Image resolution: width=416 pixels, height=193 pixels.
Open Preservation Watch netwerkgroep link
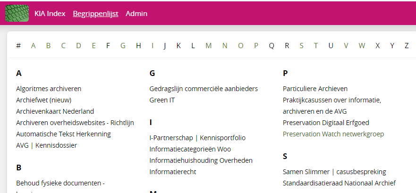[333, 134]
